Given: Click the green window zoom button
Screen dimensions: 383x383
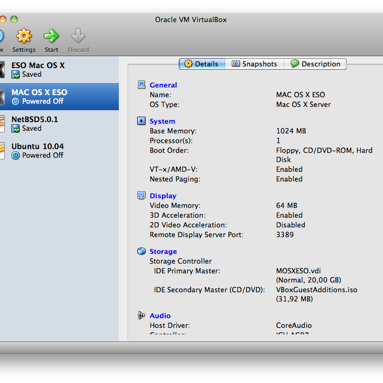Looking at the screenshot, I should click(x=14, y=19).
